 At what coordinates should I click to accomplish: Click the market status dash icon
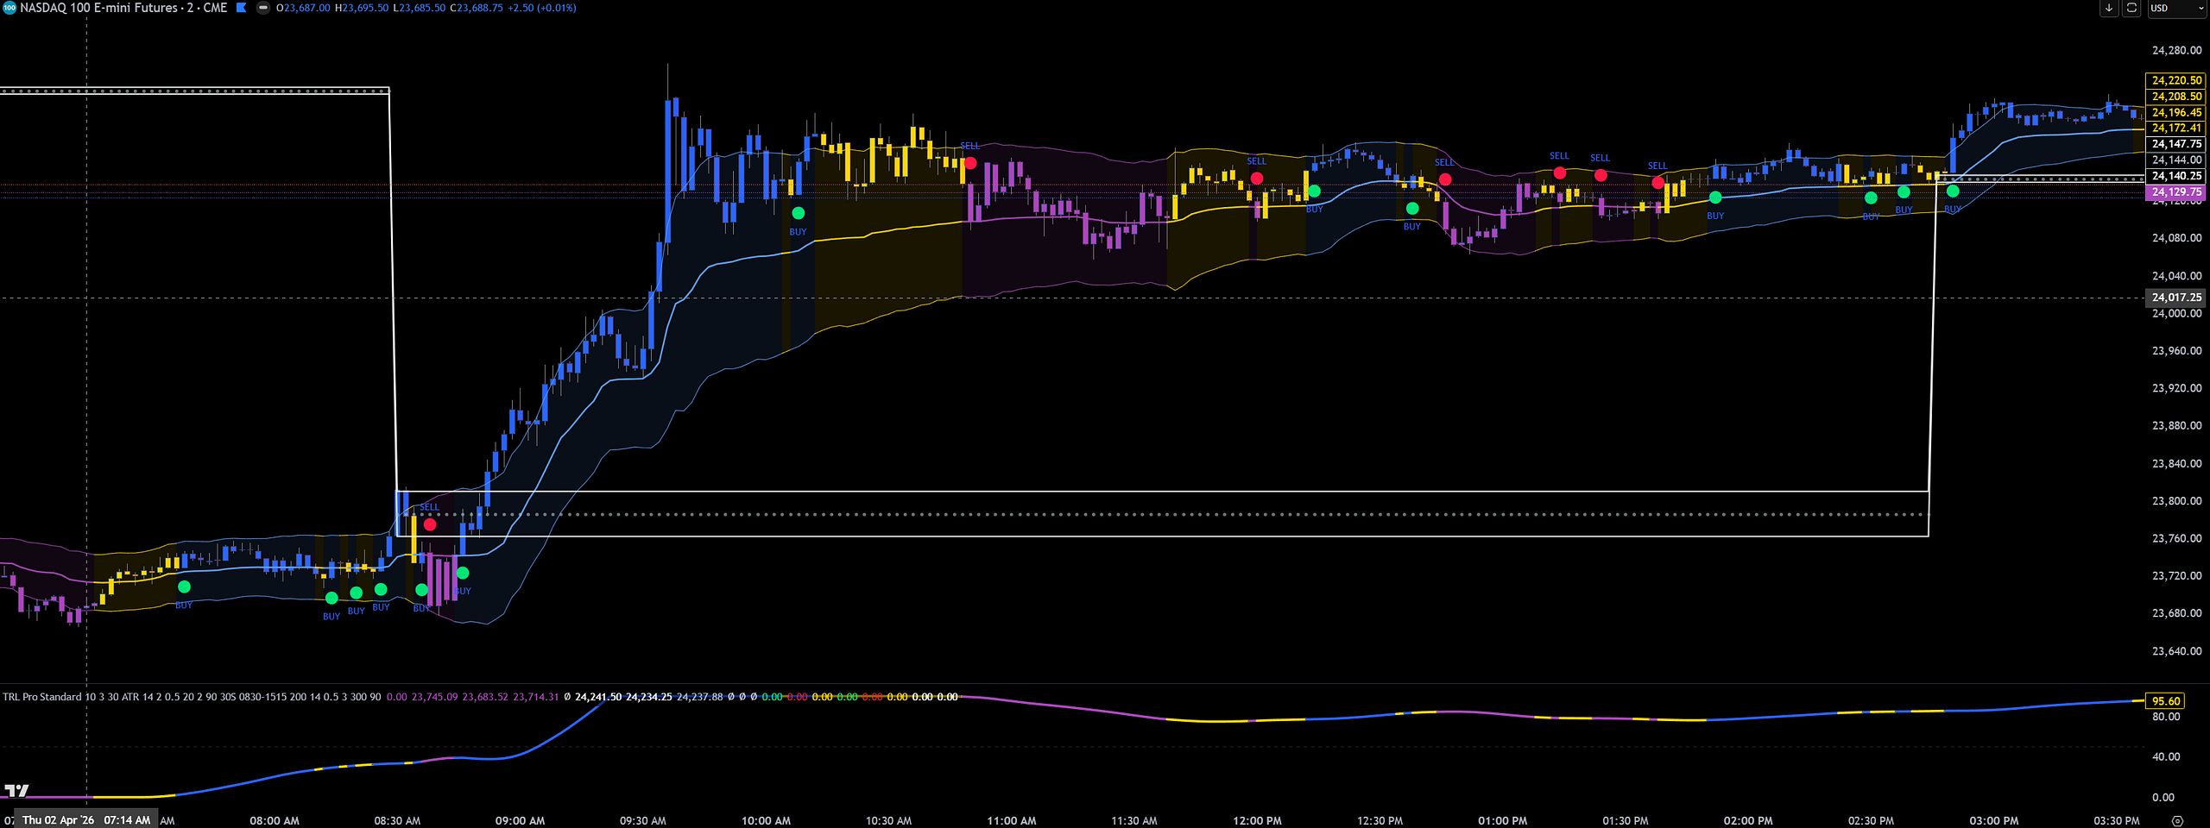click(263, 8)
